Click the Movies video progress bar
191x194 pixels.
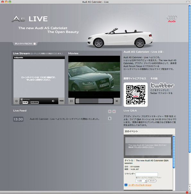94,101
